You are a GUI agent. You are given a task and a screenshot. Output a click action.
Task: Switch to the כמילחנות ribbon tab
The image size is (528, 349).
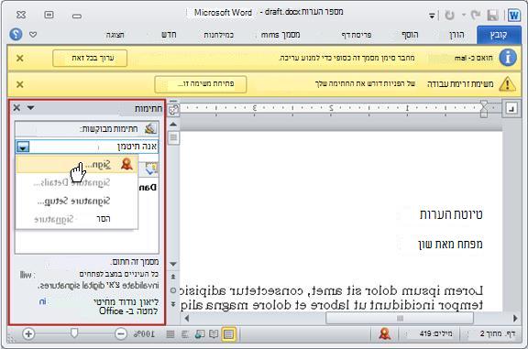tap(218, 35)
